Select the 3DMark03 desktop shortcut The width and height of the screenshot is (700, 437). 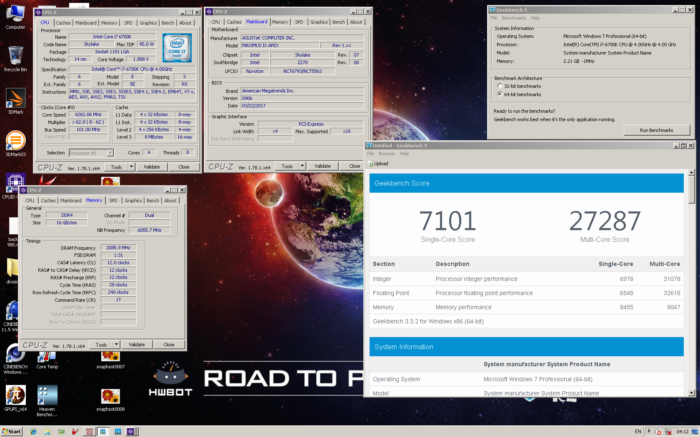[15, 144]
